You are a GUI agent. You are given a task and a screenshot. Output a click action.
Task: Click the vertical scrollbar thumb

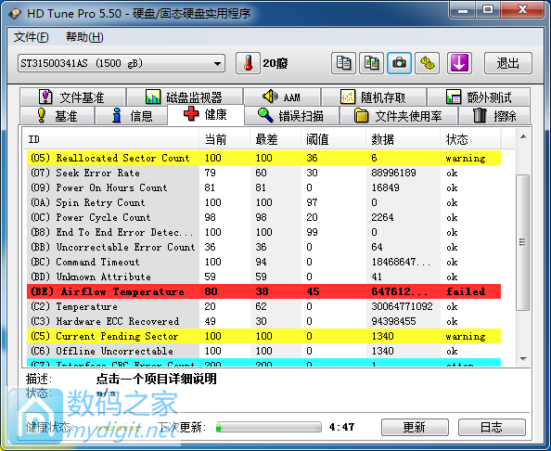click(523, 242)
